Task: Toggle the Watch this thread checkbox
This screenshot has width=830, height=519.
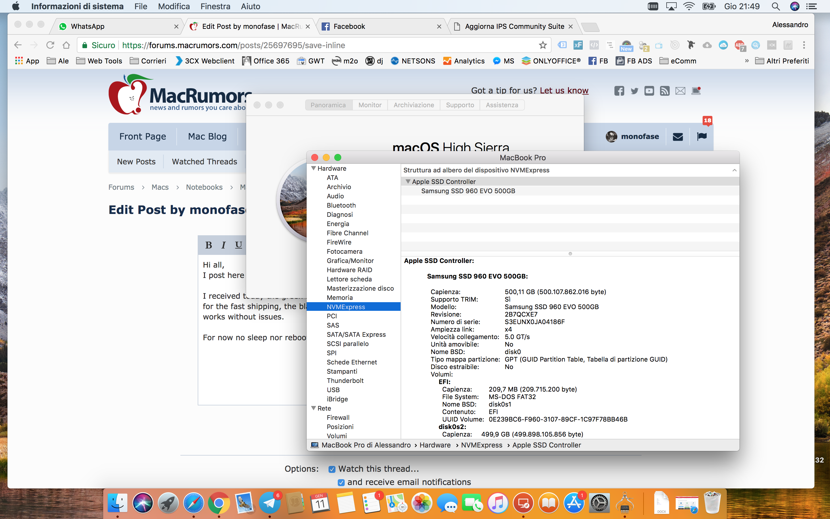Action: pyautogui.click(x=332, y=469)
